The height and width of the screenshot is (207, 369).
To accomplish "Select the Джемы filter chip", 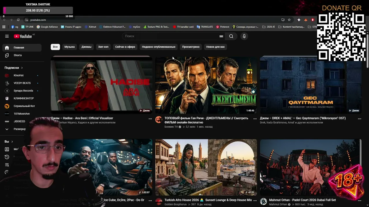I will (86, 47).
